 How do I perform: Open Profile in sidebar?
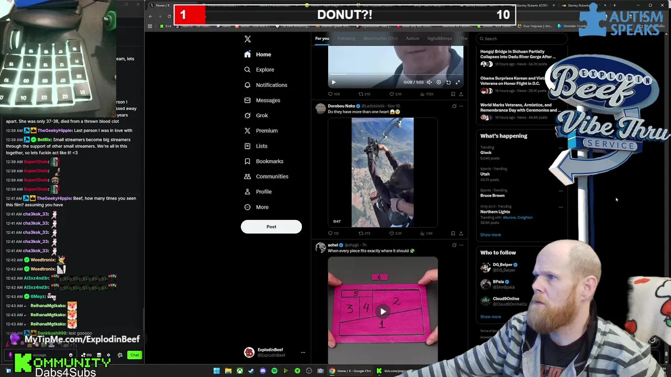pyautogui.click(x=258, y=192)
